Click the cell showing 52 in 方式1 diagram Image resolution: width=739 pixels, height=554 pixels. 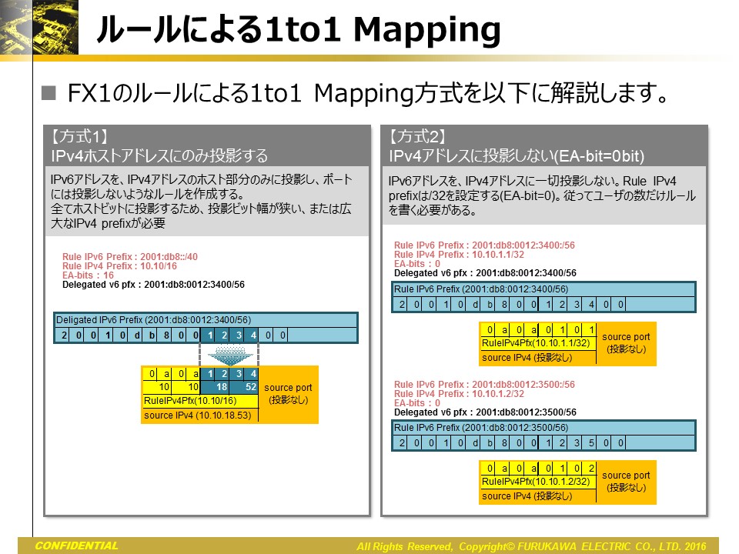[x=250, y=387]
